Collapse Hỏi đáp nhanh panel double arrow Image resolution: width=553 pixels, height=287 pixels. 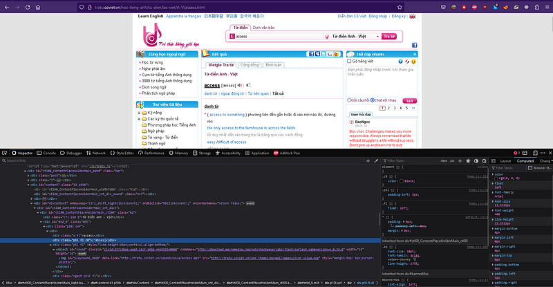pyautogui.click(x=415, y=54)
